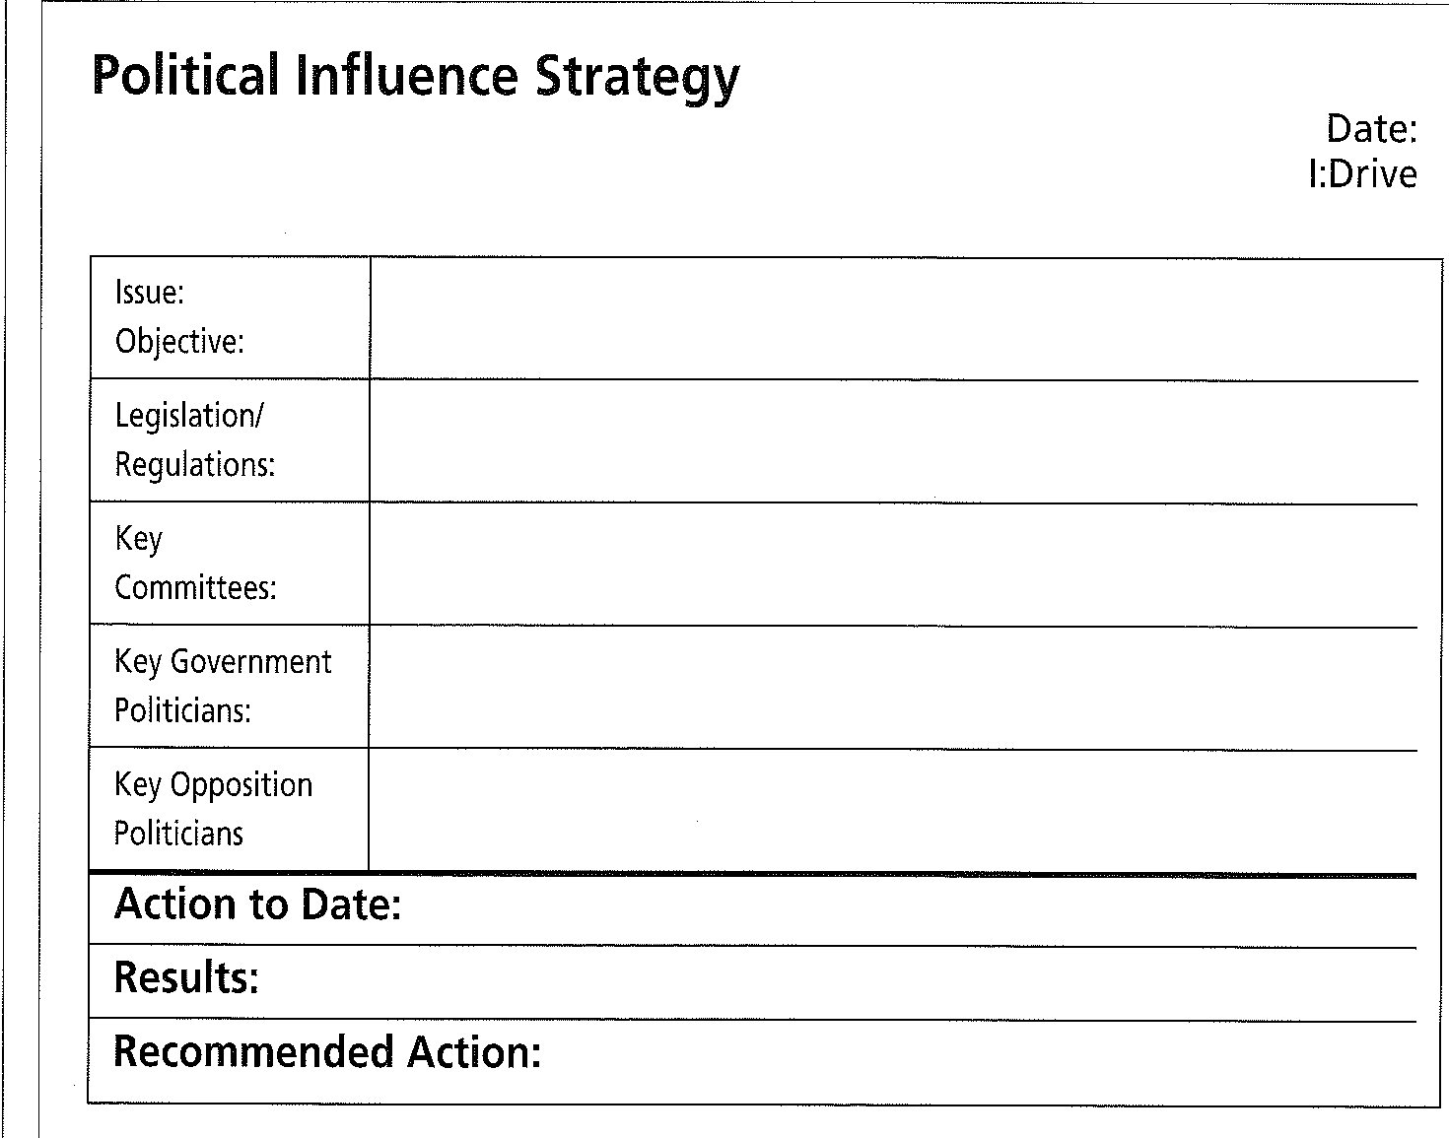Screen dimensions: 1449x1138
Task: Click the Political Influence Strategy title
Action: click(x=415, y=78)
